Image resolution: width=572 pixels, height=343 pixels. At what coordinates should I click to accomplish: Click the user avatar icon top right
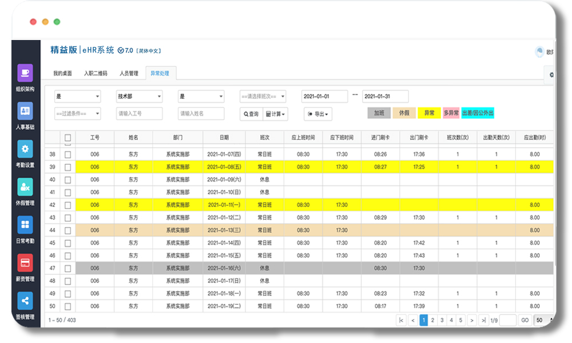(539, 52)
